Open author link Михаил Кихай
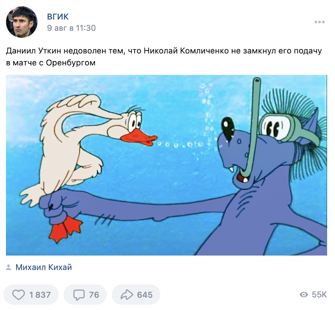The image size is (335, 310). point(44,267)
